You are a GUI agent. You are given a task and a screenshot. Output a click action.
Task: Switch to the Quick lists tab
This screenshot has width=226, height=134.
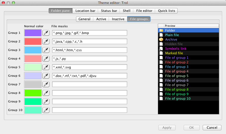pyautogui.click(x=166, y=11)
